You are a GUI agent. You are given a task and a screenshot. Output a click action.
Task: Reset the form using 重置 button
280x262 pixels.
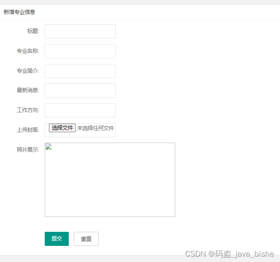pyautogui.click(x=86, y=239)
